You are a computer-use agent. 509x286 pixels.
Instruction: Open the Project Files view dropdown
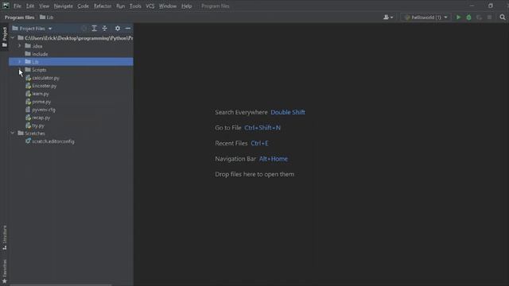32,29
